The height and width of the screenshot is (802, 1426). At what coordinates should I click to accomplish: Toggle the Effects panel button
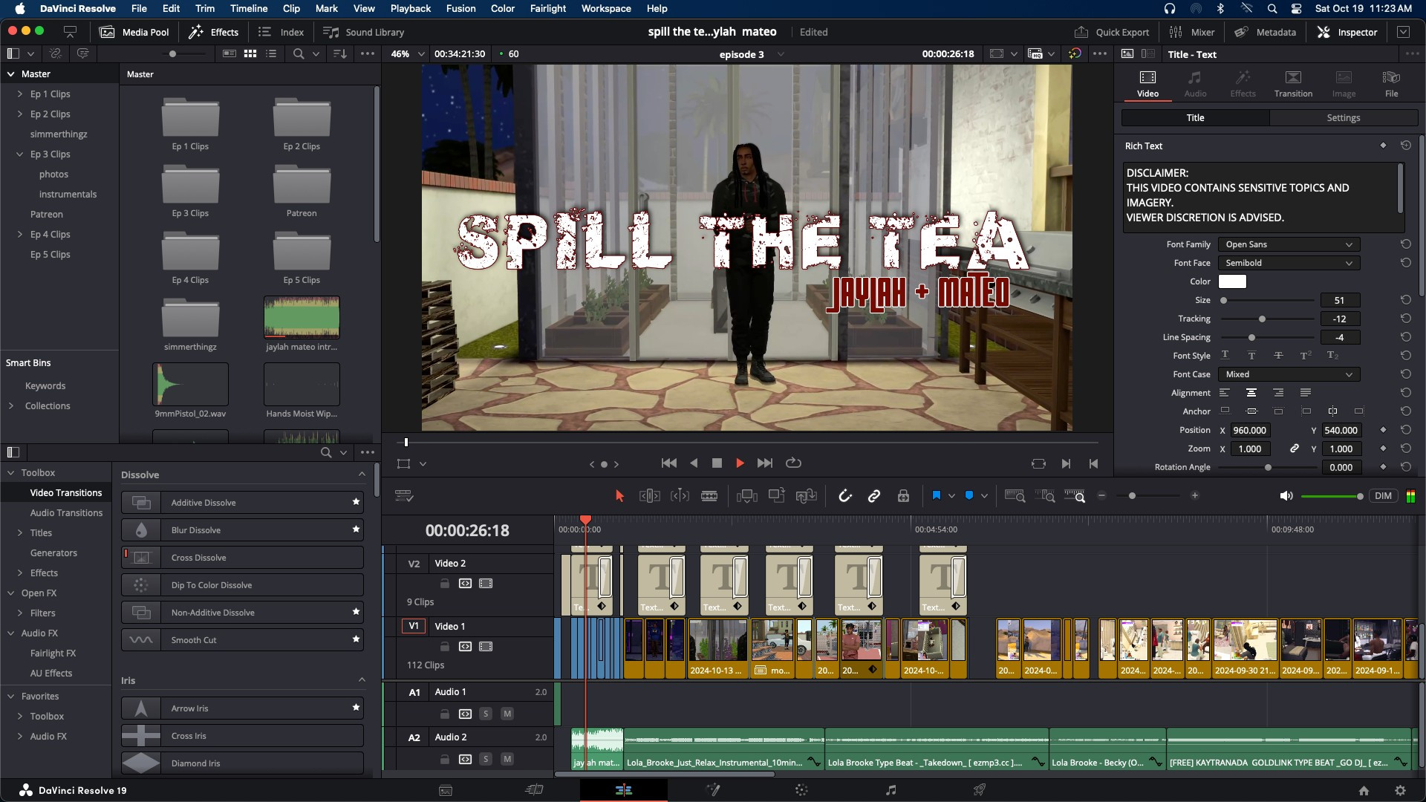tap(214, 32)
